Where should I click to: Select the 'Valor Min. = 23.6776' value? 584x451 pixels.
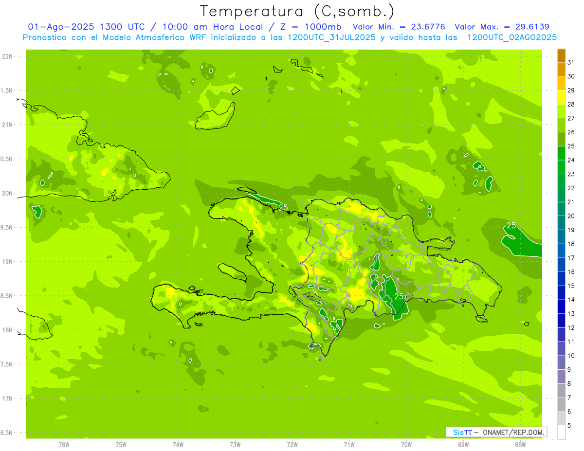click(399, 27)
